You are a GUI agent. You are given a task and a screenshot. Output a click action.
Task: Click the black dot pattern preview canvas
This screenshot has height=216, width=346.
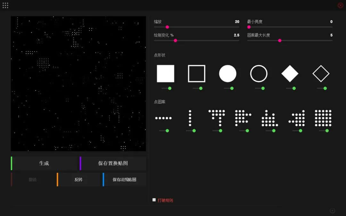coord(78,84)
